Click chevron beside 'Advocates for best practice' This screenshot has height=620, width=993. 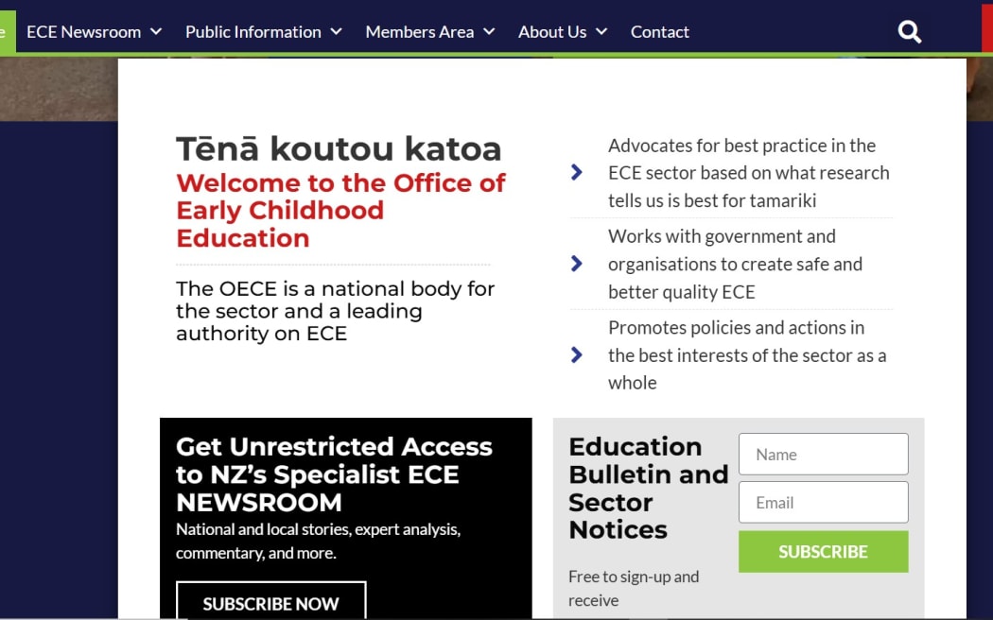576,172
